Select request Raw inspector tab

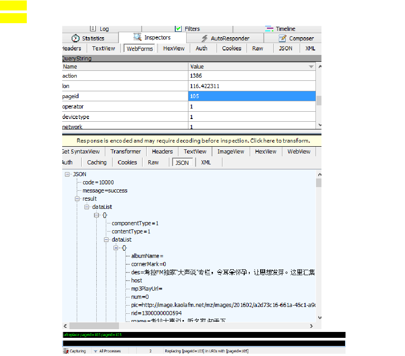pos(258,48)
